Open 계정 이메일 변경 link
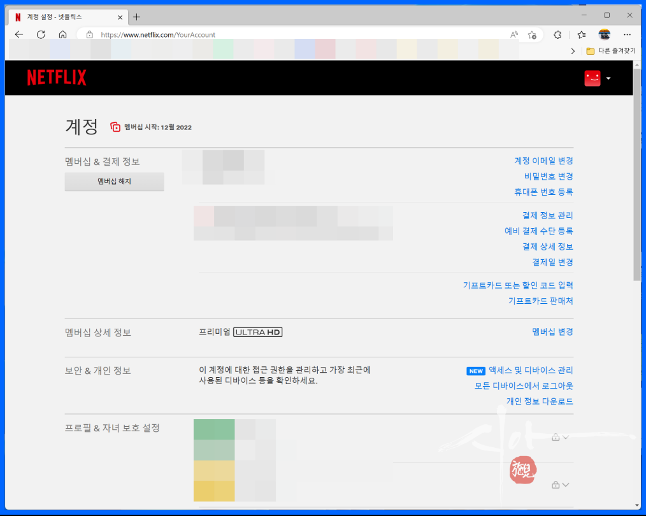The image size is (646, 516). point(543,161)
